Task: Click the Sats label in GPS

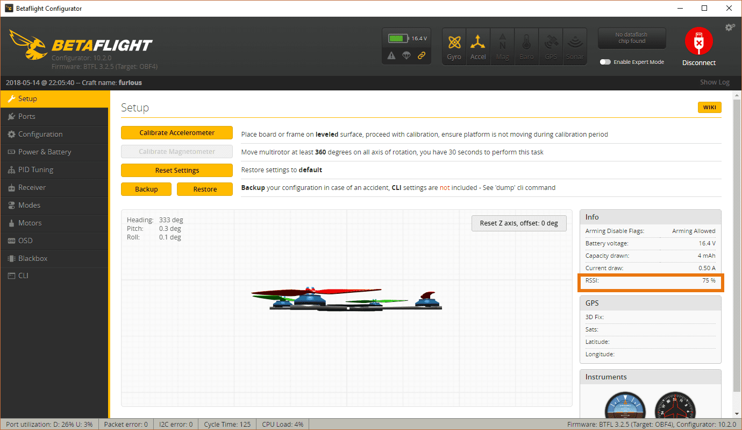Action: [592, 329]
